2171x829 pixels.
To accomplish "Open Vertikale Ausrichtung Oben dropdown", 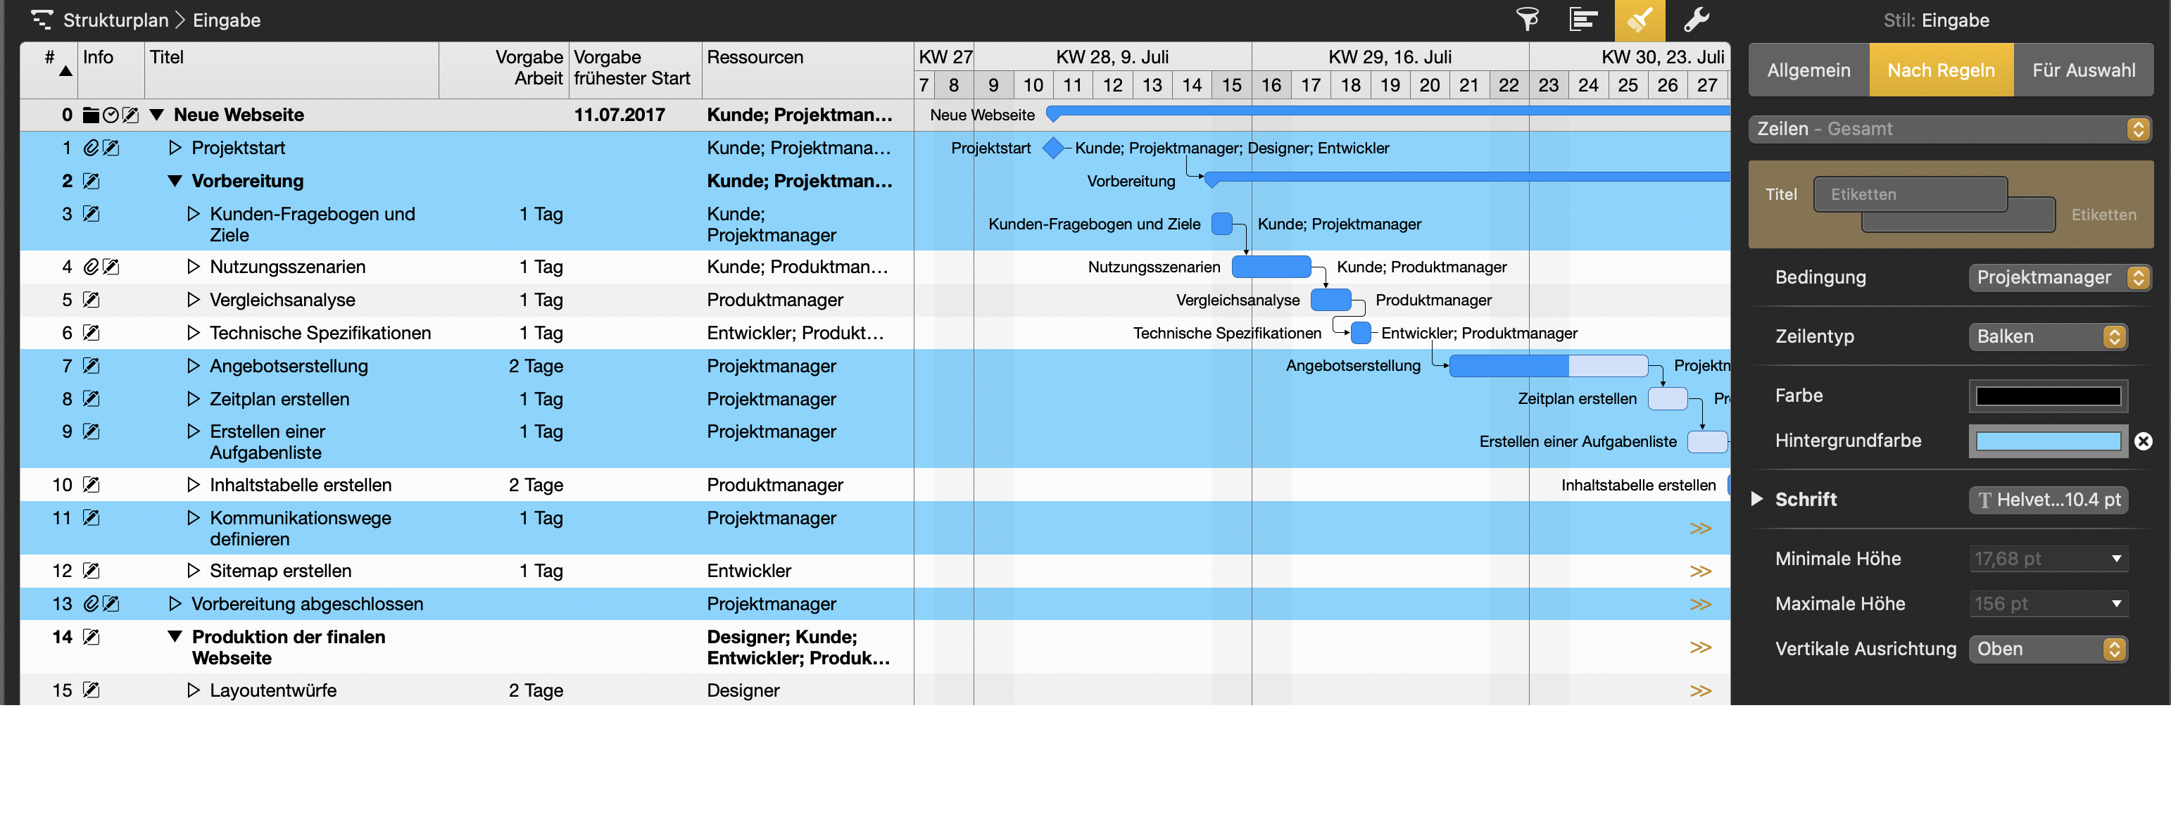I will tap(2047, 649).
